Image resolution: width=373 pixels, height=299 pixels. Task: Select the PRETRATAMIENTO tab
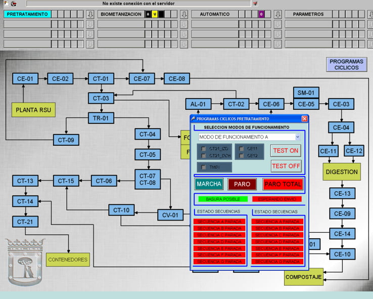point(27,14)
